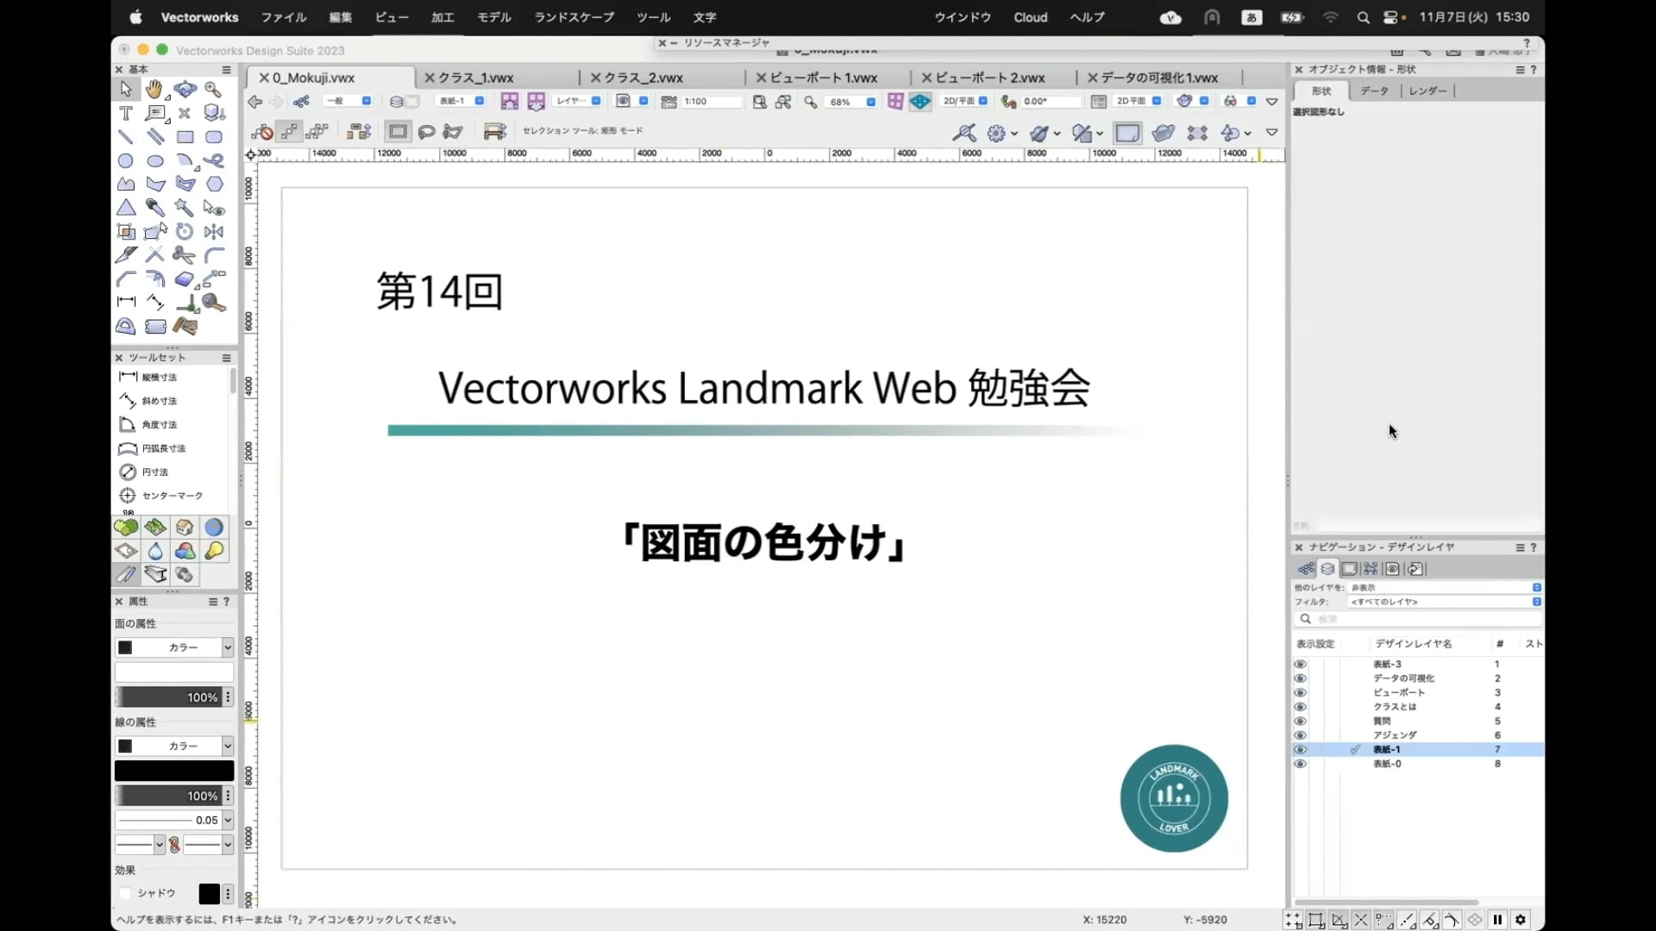Viewport: 1656px width, 931px height.
Task: Click the line color black swatch
Action: coord(174,771)
